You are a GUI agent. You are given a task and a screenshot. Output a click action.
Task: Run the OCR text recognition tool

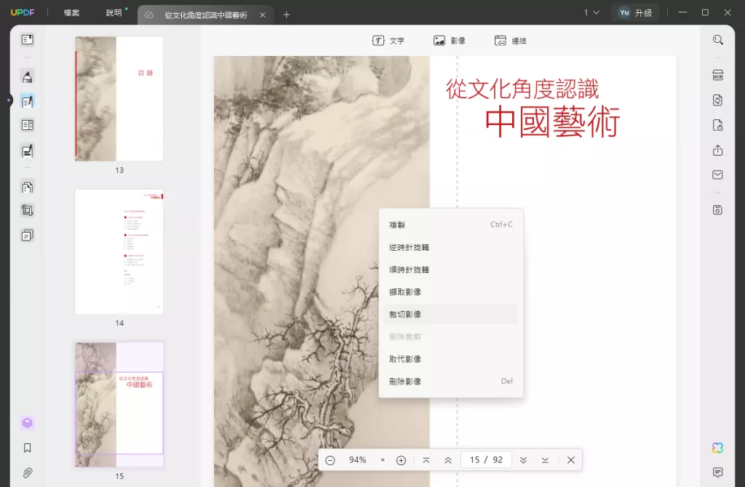718,76
